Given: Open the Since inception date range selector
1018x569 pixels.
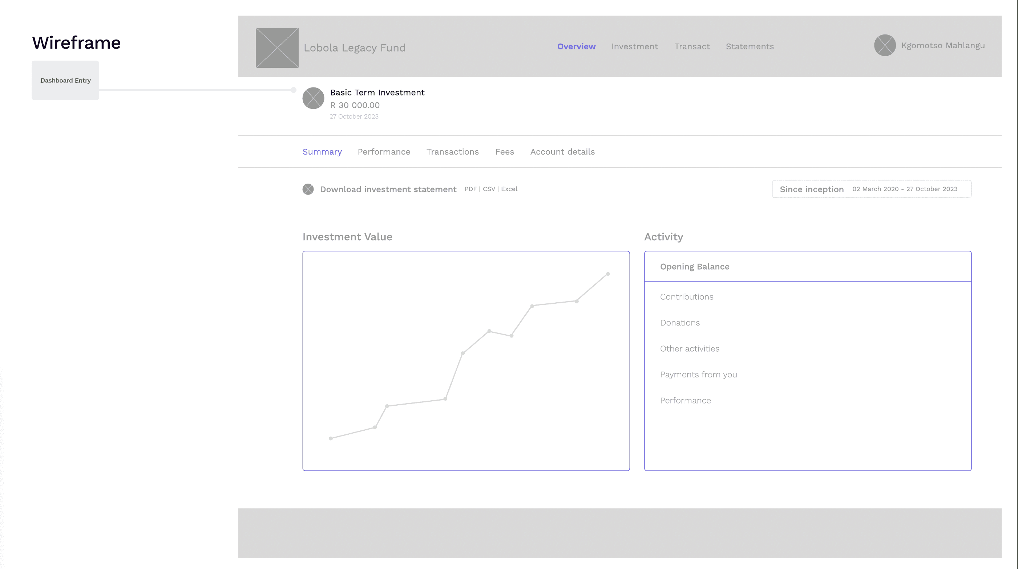Looking at the screenshot, I should click(x=871, y=189).
